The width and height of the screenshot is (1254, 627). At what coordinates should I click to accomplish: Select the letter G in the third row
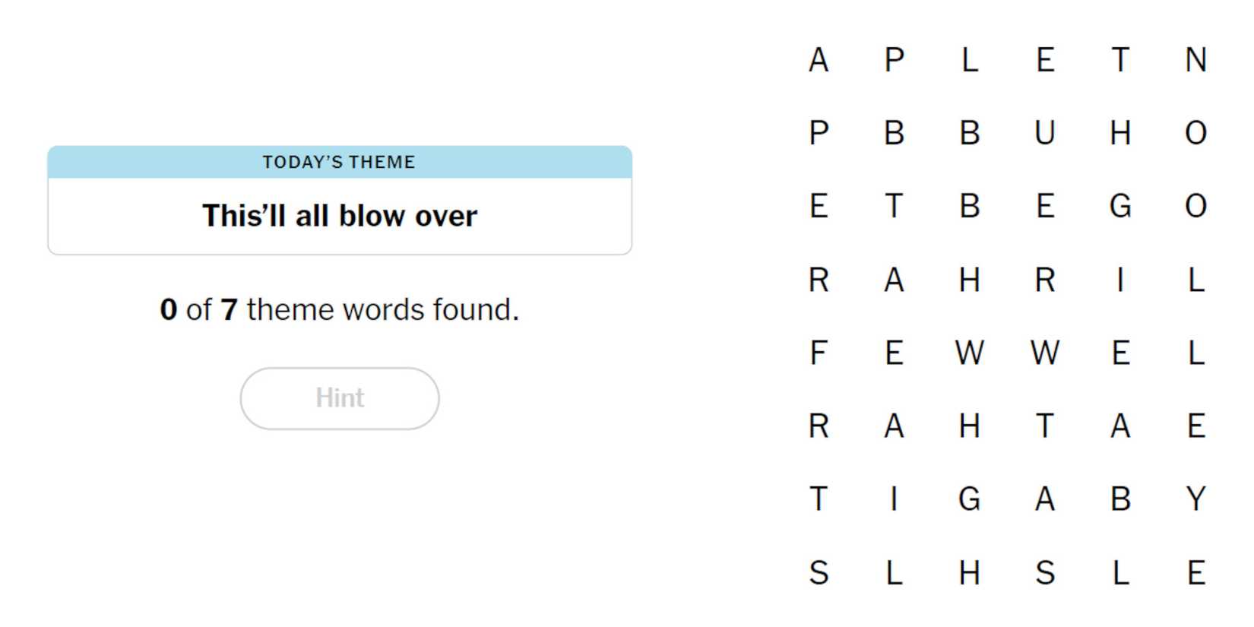pyautogui.click(x=1120, y=206)
